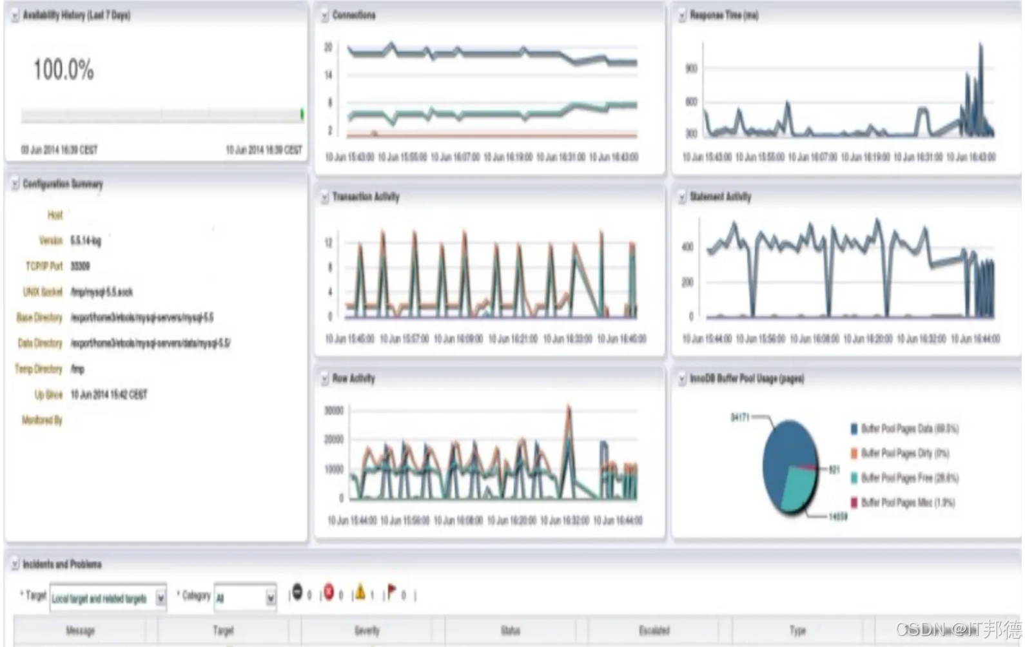Click the UNIX Socket path /tmp/mysql-5.5.sock

[x=101, y=292]
